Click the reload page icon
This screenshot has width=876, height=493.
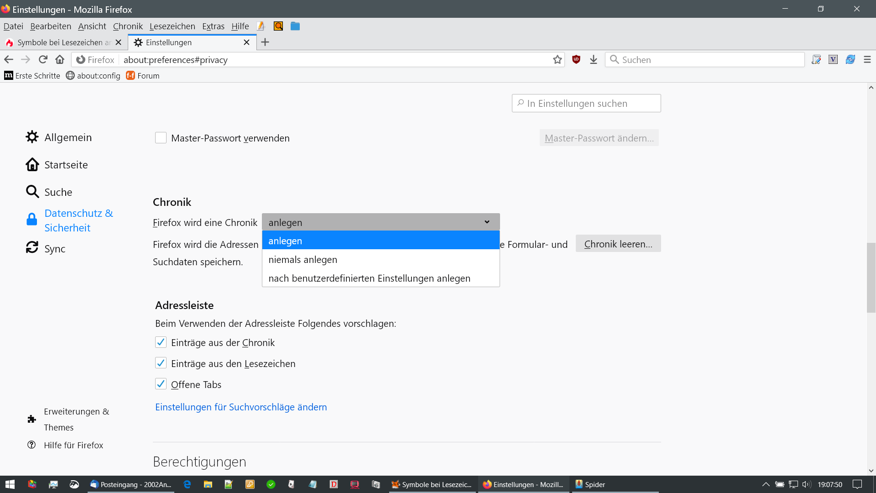click(x=43, y=60)
